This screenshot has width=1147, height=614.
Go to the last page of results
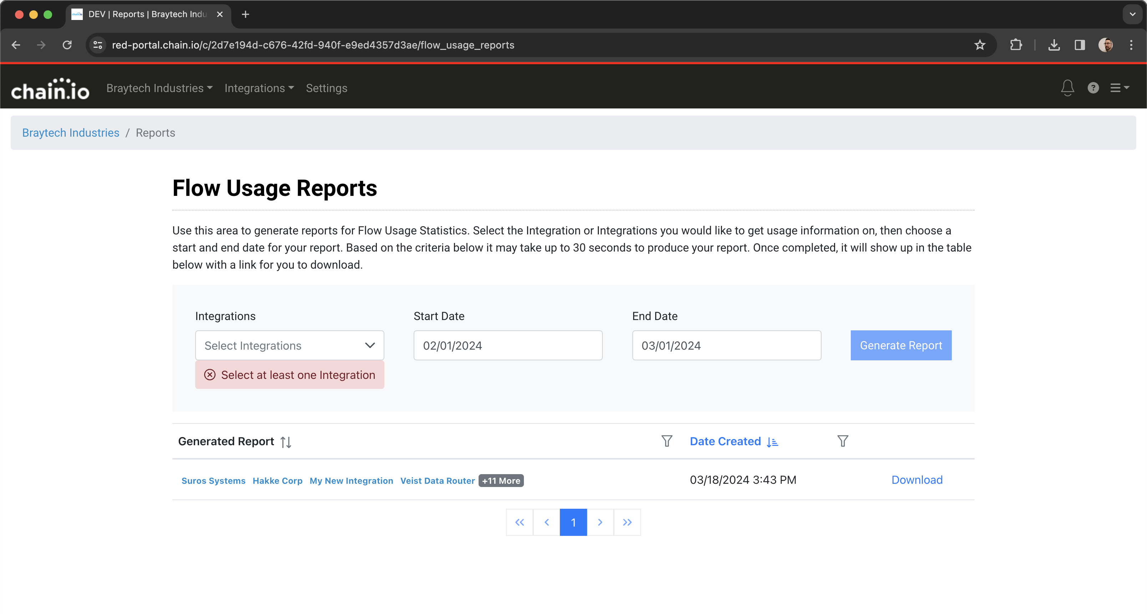tap(627, 522)
